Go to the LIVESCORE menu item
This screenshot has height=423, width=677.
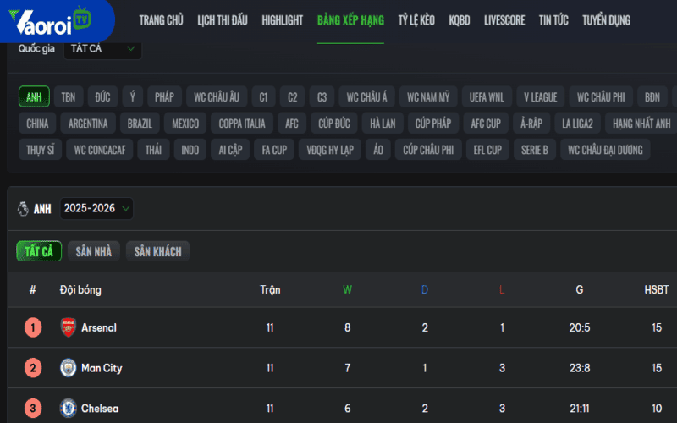504,20
